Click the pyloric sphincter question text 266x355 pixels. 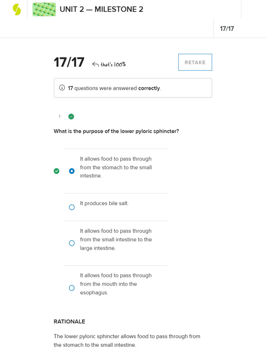tap(116, 131)
